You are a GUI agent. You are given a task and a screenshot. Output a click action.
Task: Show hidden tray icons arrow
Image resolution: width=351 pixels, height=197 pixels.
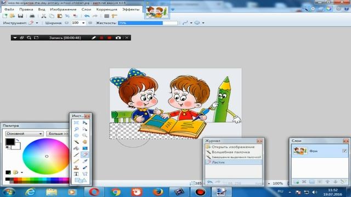(290, 192)
